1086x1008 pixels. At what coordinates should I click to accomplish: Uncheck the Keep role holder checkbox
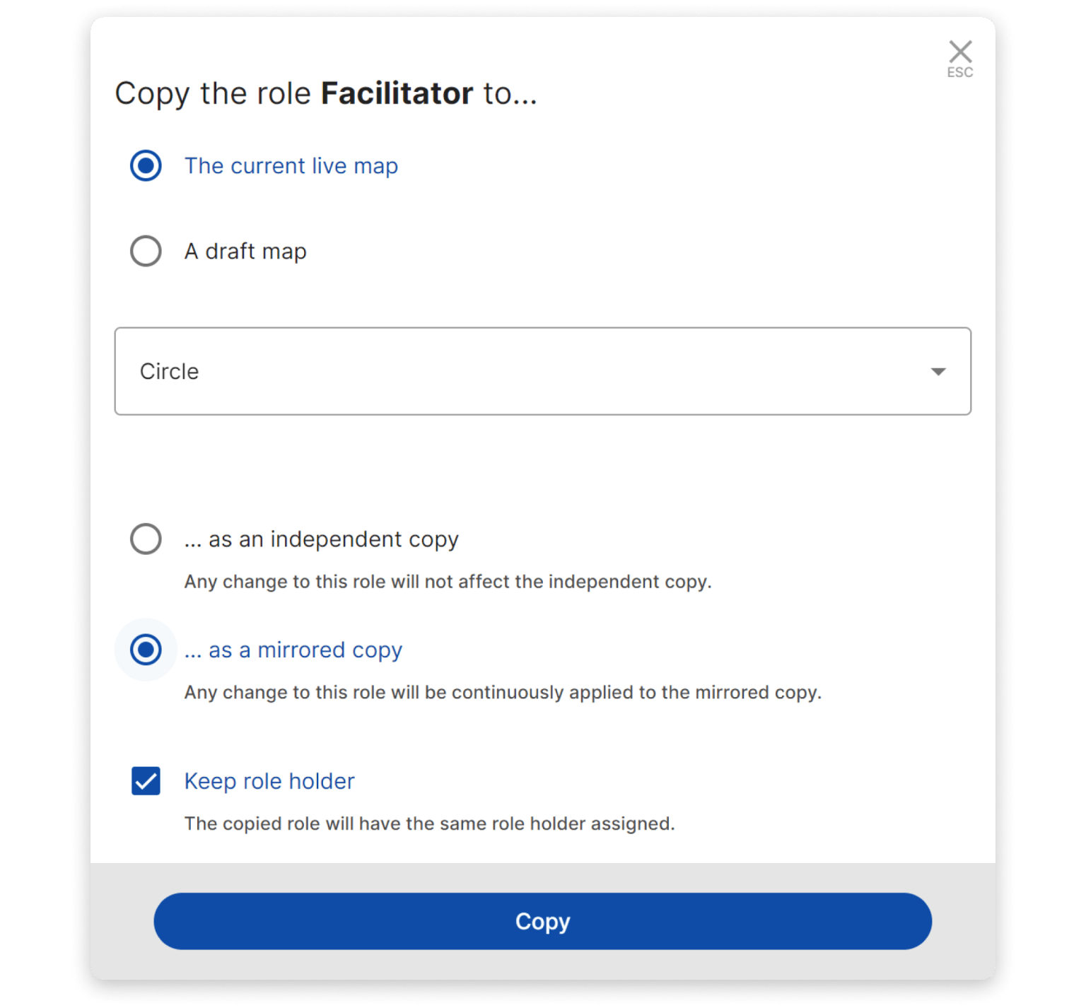click(x=146, y=781)
